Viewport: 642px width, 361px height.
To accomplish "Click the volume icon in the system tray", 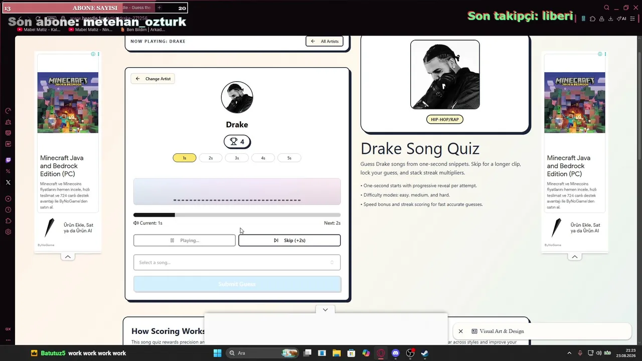I will point(598,353).
